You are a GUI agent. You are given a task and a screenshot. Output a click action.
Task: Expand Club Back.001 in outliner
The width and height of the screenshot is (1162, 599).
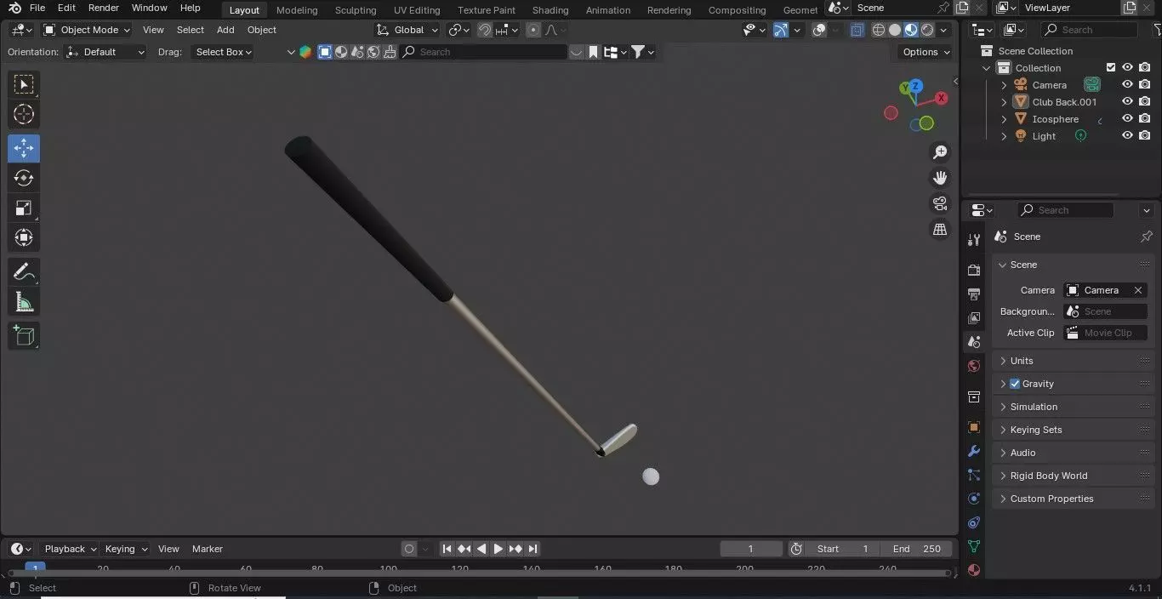pyautogui.click(x=1004, y=102)
